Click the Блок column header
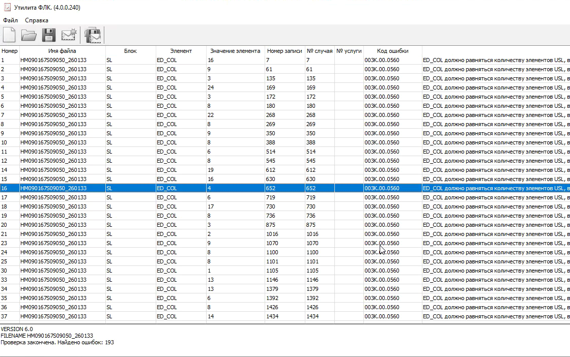This screenshot has width=570, height=357. coord(130,51)
